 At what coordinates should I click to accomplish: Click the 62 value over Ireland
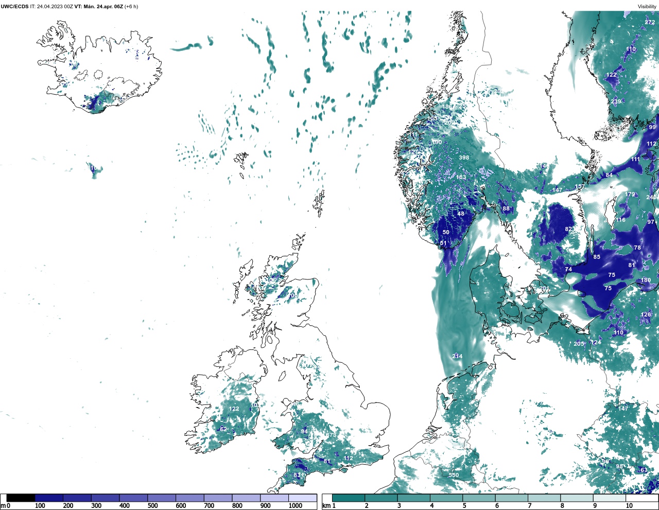223,429
